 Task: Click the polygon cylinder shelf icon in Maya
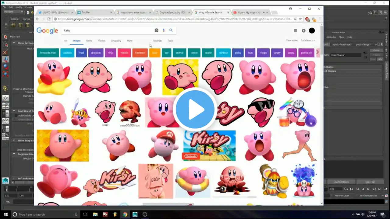pos(28,25)
